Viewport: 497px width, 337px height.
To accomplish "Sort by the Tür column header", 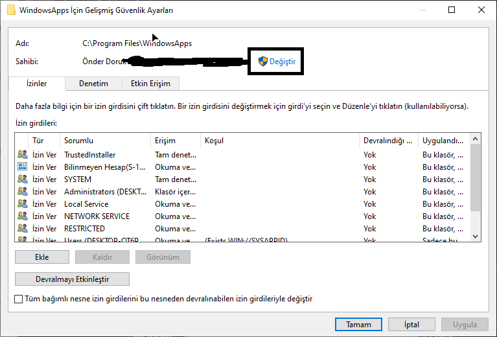I will point(44,141).
